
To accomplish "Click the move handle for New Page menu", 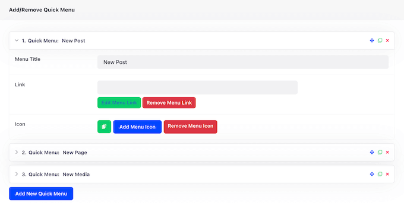I will [x=372, y=153].
